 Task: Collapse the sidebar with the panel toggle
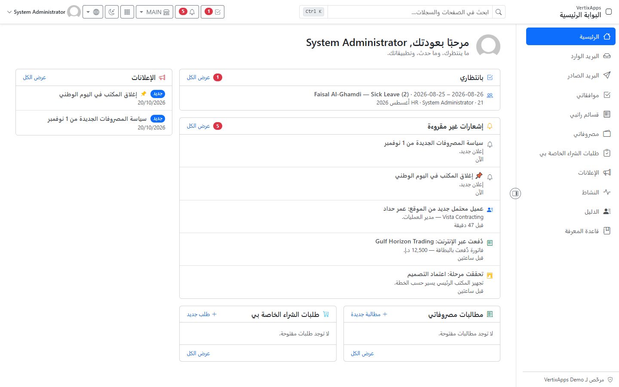click(x=515, y=193)
